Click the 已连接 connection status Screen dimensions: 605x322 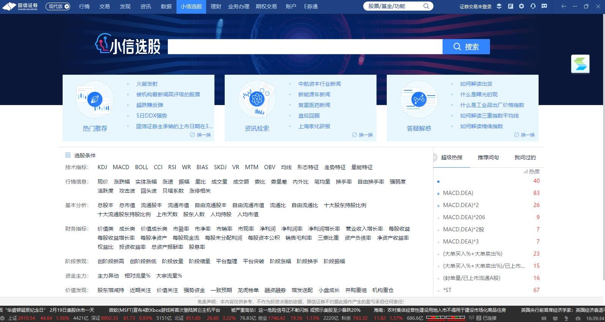coord(490,318)
